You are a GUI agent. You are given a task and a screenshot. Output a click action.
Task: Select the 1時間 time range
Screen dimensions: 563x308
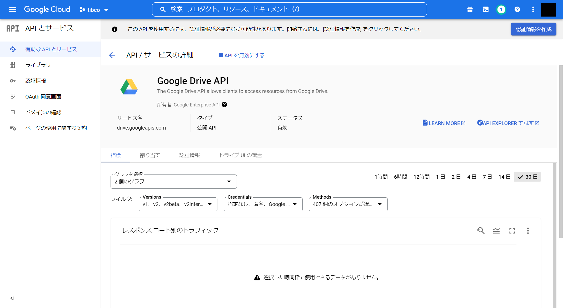(381, 177)
